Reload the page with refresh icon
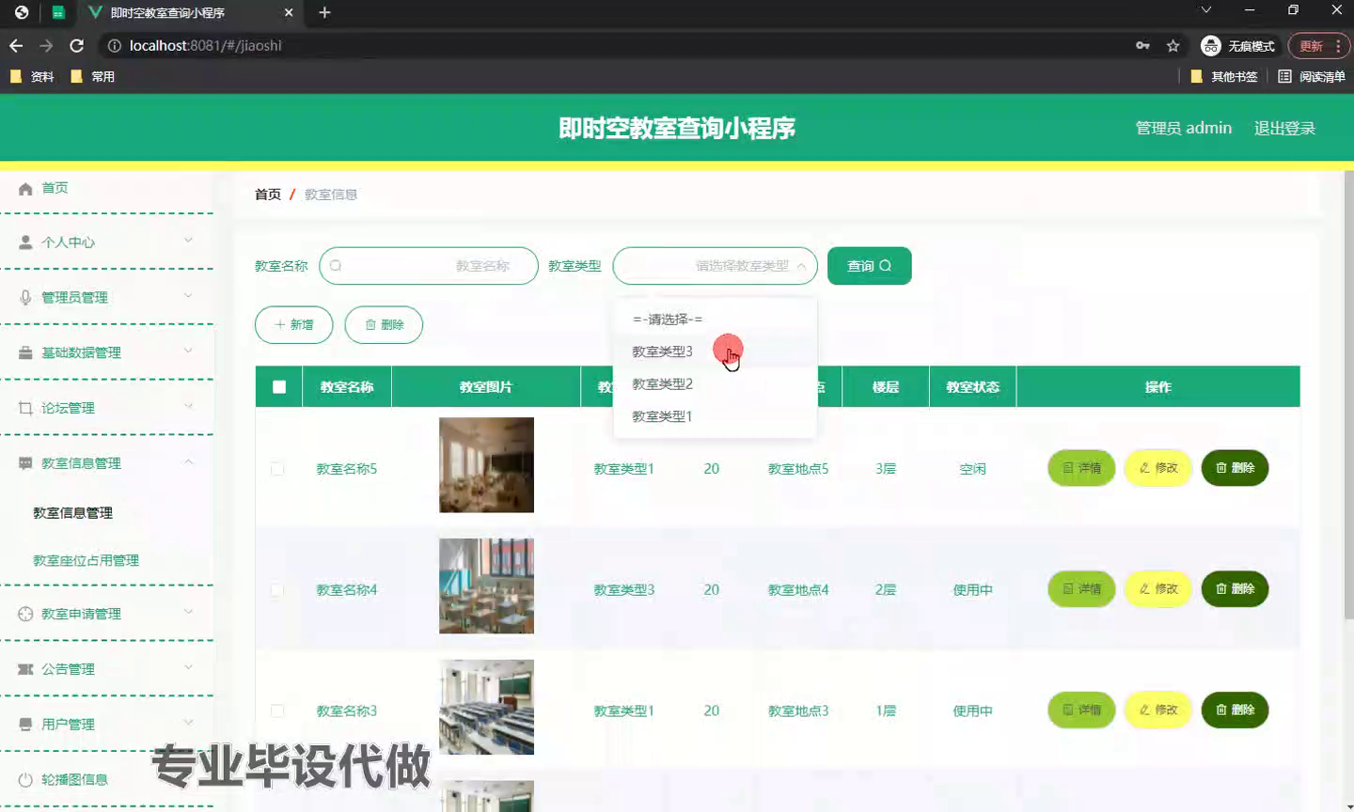 [77, 45]
